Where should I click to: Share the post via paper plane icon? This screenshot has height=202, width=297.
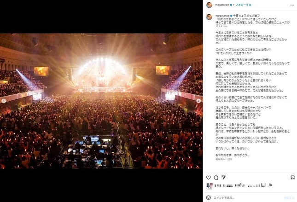click(223, 178)
